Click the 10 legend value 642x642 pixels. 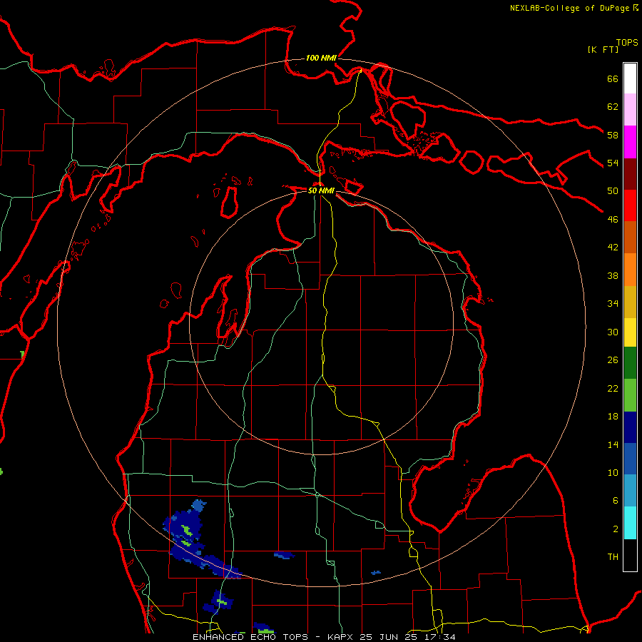tap(613, 472)
